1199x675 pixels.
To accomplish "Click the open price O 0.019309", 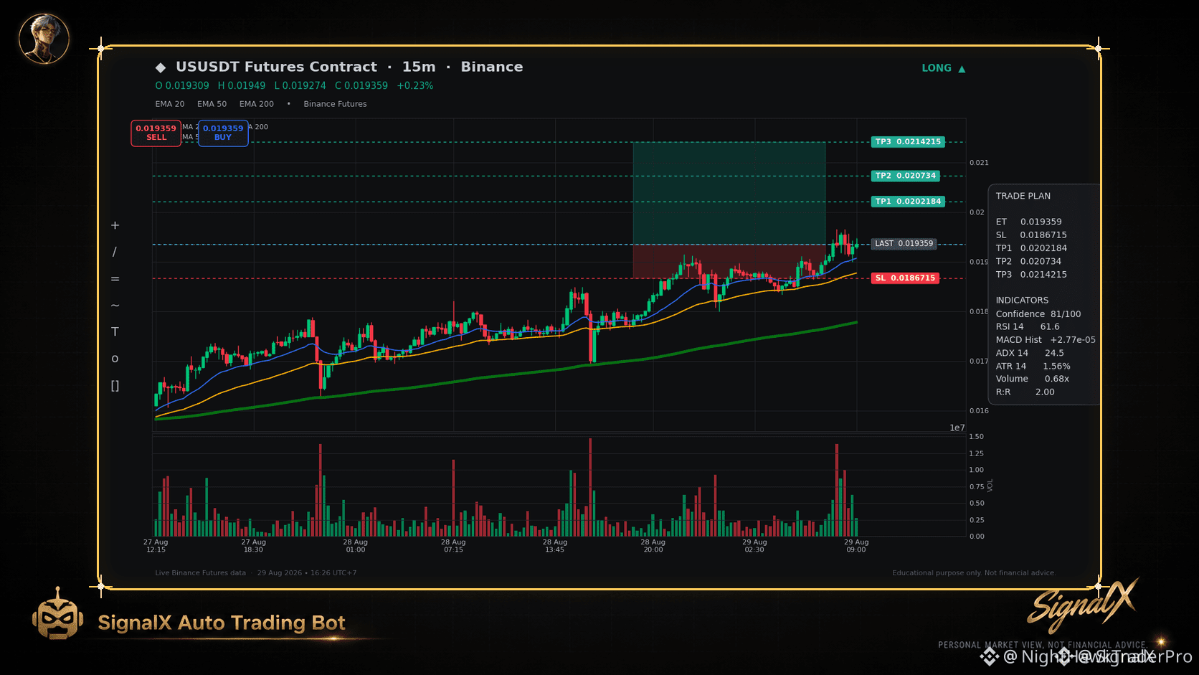I will (182, 85).
